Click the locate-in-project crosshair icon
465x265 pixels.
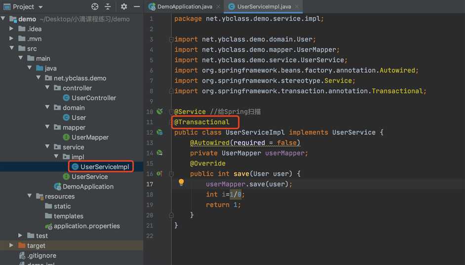[x=95, y=6]
